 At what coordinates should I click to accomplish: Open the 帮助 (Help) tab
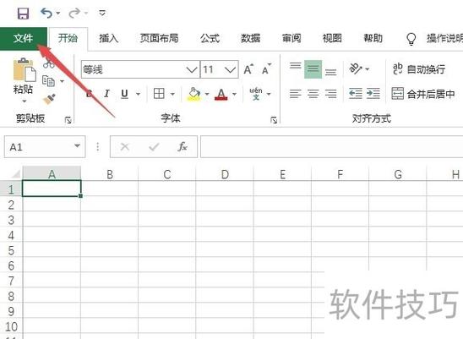373,38
